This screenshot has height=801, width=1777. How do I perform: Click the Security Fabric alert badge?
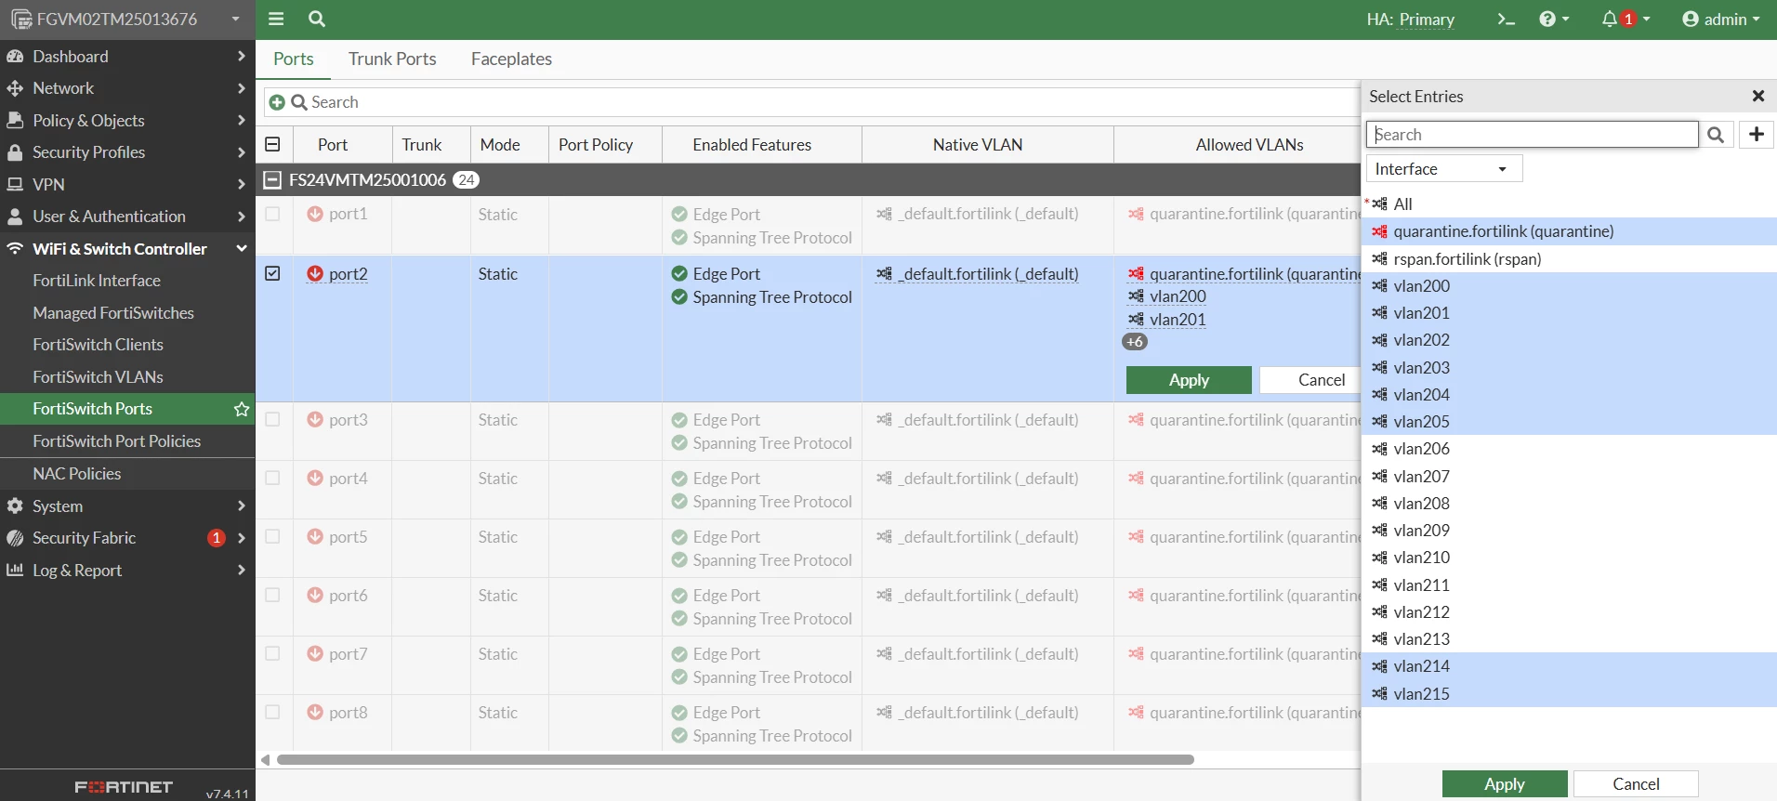pyautogui.click(x=217, y=538)
